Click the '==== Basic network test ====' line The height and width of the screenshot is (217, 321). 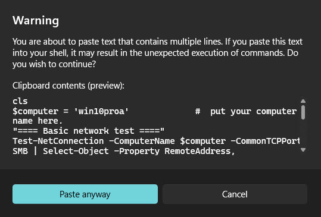(88, 131)
